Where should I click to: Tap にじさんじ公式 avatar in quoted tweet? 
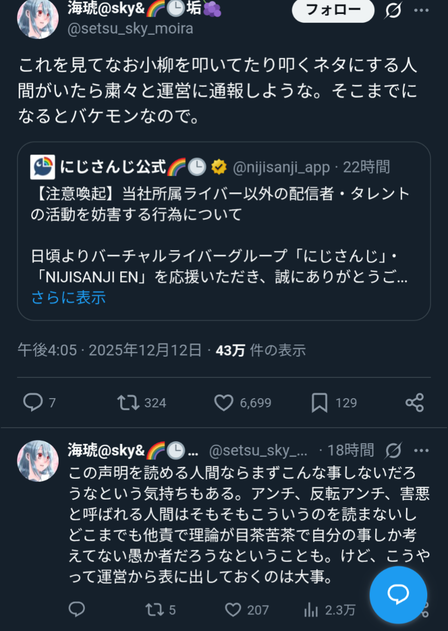pos(43,167)
